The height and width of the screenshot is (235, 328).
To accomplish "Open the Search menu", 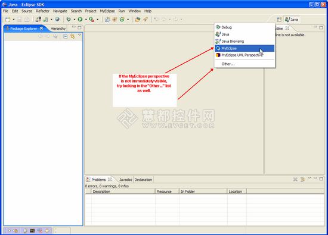I will point(76,11).
